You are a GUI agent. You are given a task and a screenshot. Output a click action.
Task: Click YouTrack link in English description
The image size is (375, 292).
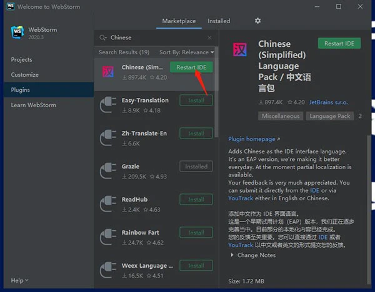pos(241,198)
